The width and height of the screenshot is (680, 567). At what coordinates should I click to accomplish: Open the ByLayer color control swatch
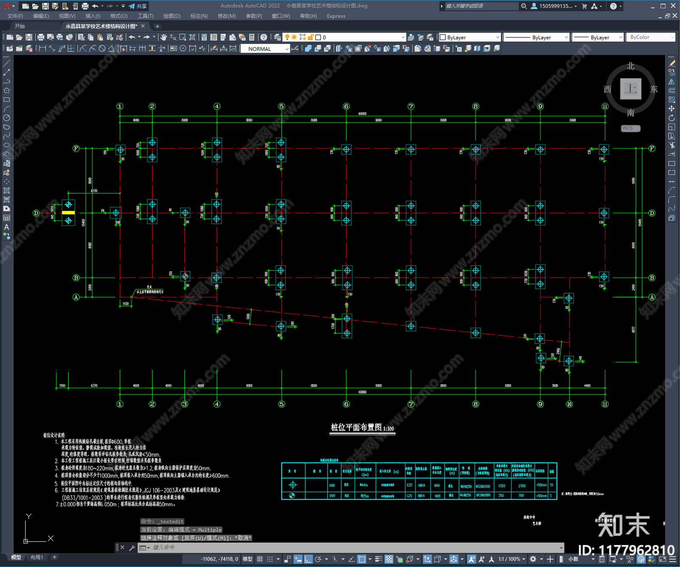pyautogui.click(x=470, y=37)
